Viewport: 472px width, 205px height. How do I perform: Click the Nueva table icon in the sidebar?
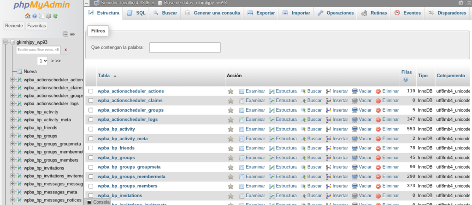[19, 71]
